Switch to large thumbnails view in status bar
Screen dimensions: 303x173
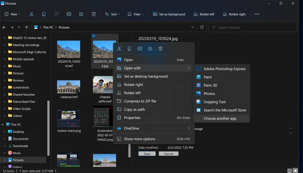[295, 171]
